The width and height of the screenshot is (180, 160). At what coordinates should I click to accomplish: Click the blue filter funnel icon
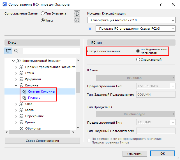point(90,29)
